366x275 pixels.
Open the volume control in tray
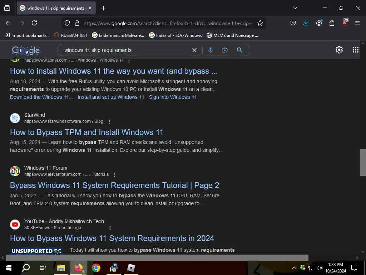coord(320,268)
